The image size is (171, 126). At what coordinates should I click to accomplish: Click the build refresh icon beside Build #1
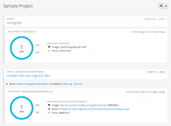click(49, 109)
